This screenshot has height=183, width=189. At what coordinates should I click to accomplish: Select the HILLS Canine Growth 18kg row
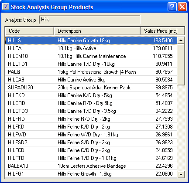click(91, 41)
